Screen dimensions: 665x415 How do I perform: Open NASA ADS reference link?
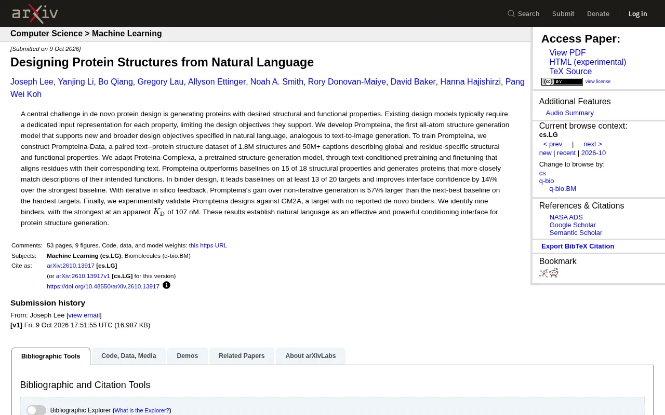click(x=566, y=217)
